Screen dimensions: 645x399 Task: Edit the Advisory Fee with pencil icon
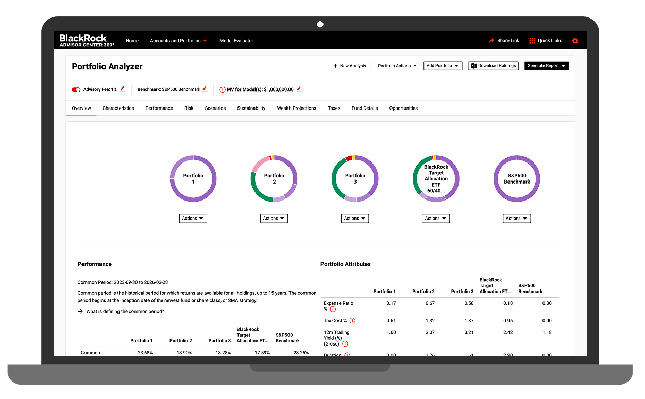[x=123, y=89]
